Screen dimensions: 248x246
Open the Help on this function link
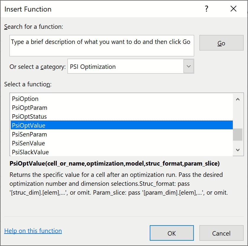click(33, 231)
